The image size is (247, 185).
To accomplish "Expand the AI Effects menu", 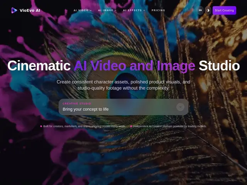I will 134,10.
